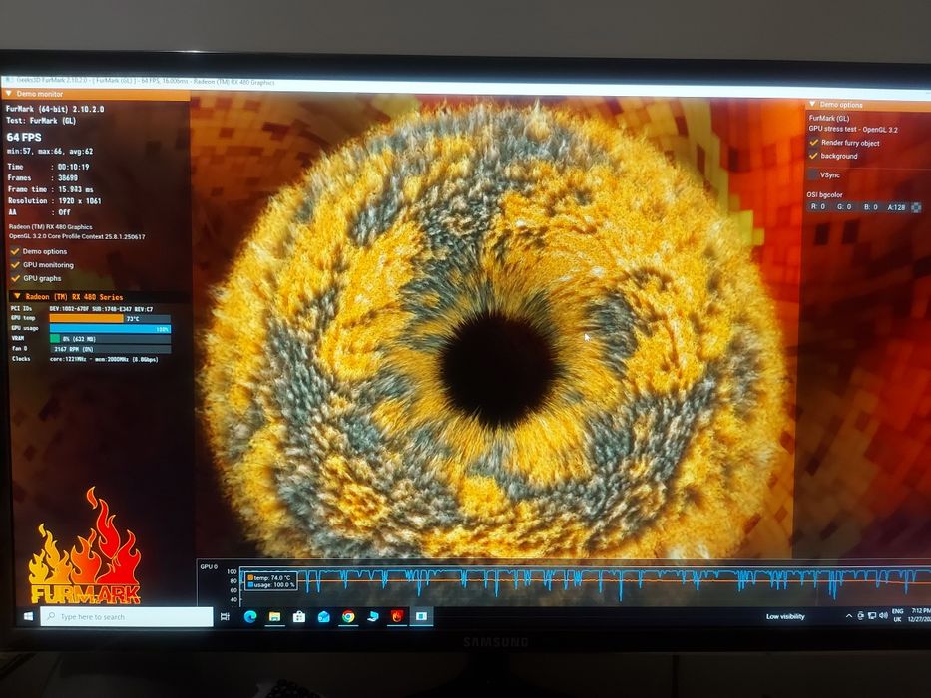Click the fan 2167 RPM bar
Screen dimensions: 931x698
(110, 349)
